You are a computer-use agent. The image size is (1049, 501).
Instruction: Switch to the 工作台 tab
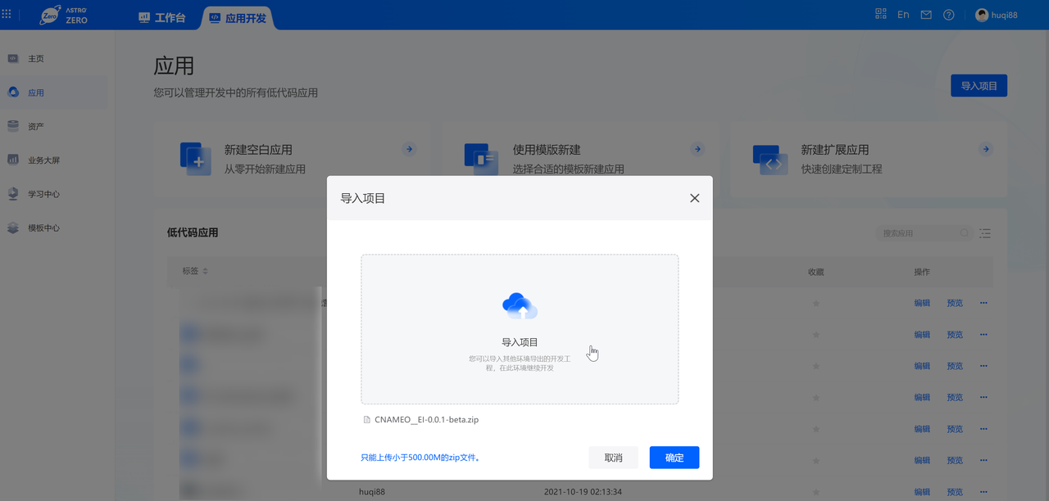pyautogui.click(x=161, y=16)
